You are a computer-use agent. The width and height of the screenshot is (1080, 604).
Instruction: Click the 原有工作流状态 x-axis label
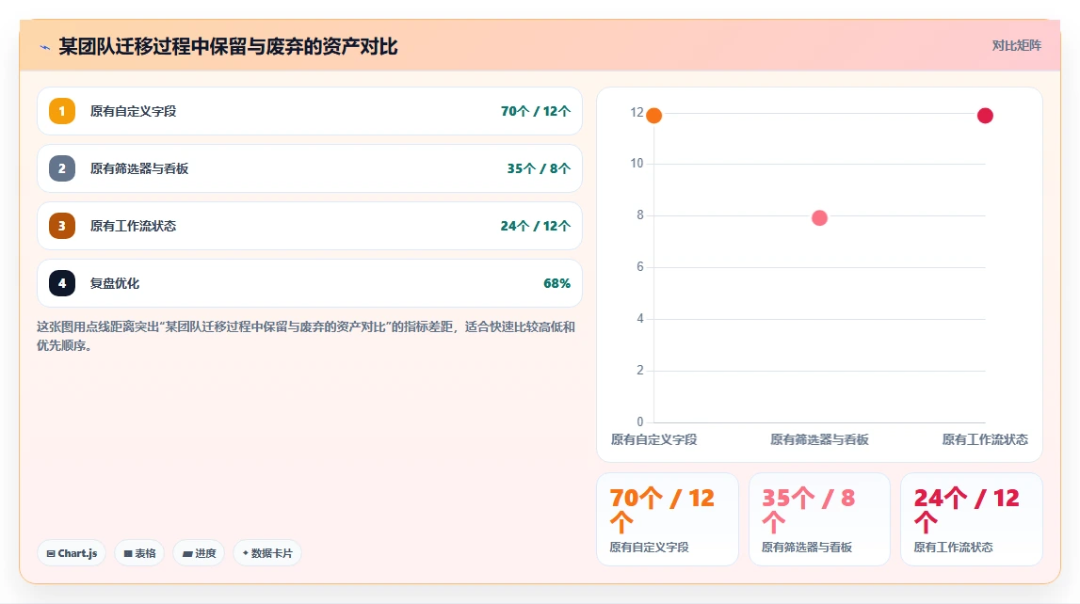(985, 439)
